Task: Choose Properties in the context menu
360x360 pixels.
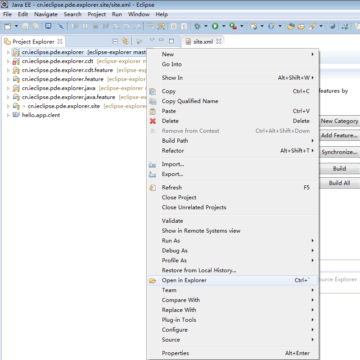Action: click(x=233, y=353)
